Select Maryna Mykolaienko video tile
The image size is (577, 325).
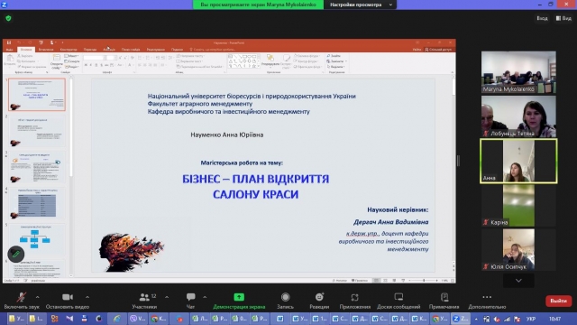click(x=518, y=72)
